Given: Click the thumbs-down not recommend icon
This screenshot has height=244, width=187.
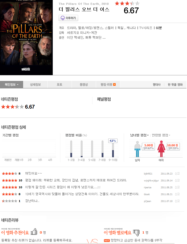Looking at the screenshot, I should point(136,233).
